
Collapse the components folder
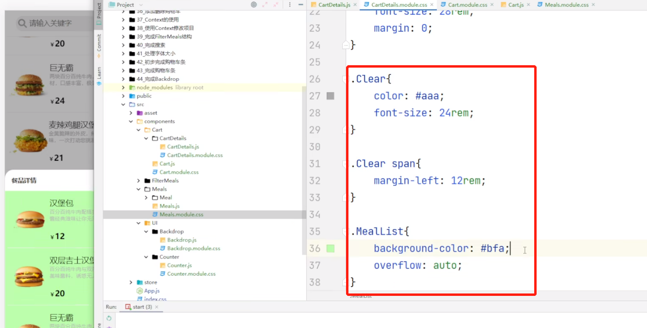131,121
